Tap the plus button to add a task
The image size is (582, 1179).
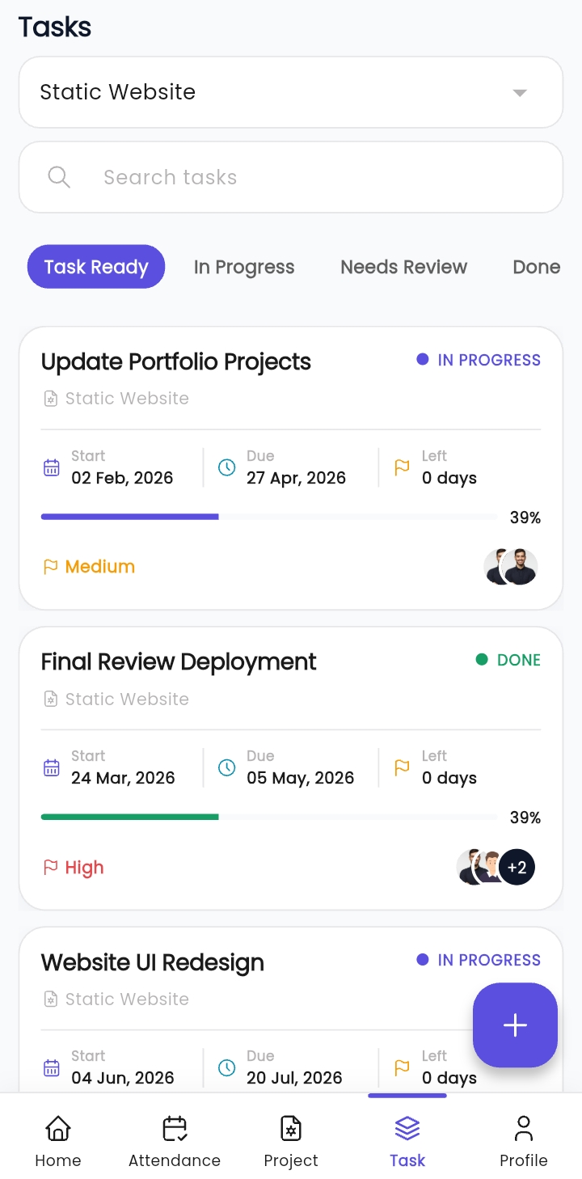click(x=515, y=1025)
